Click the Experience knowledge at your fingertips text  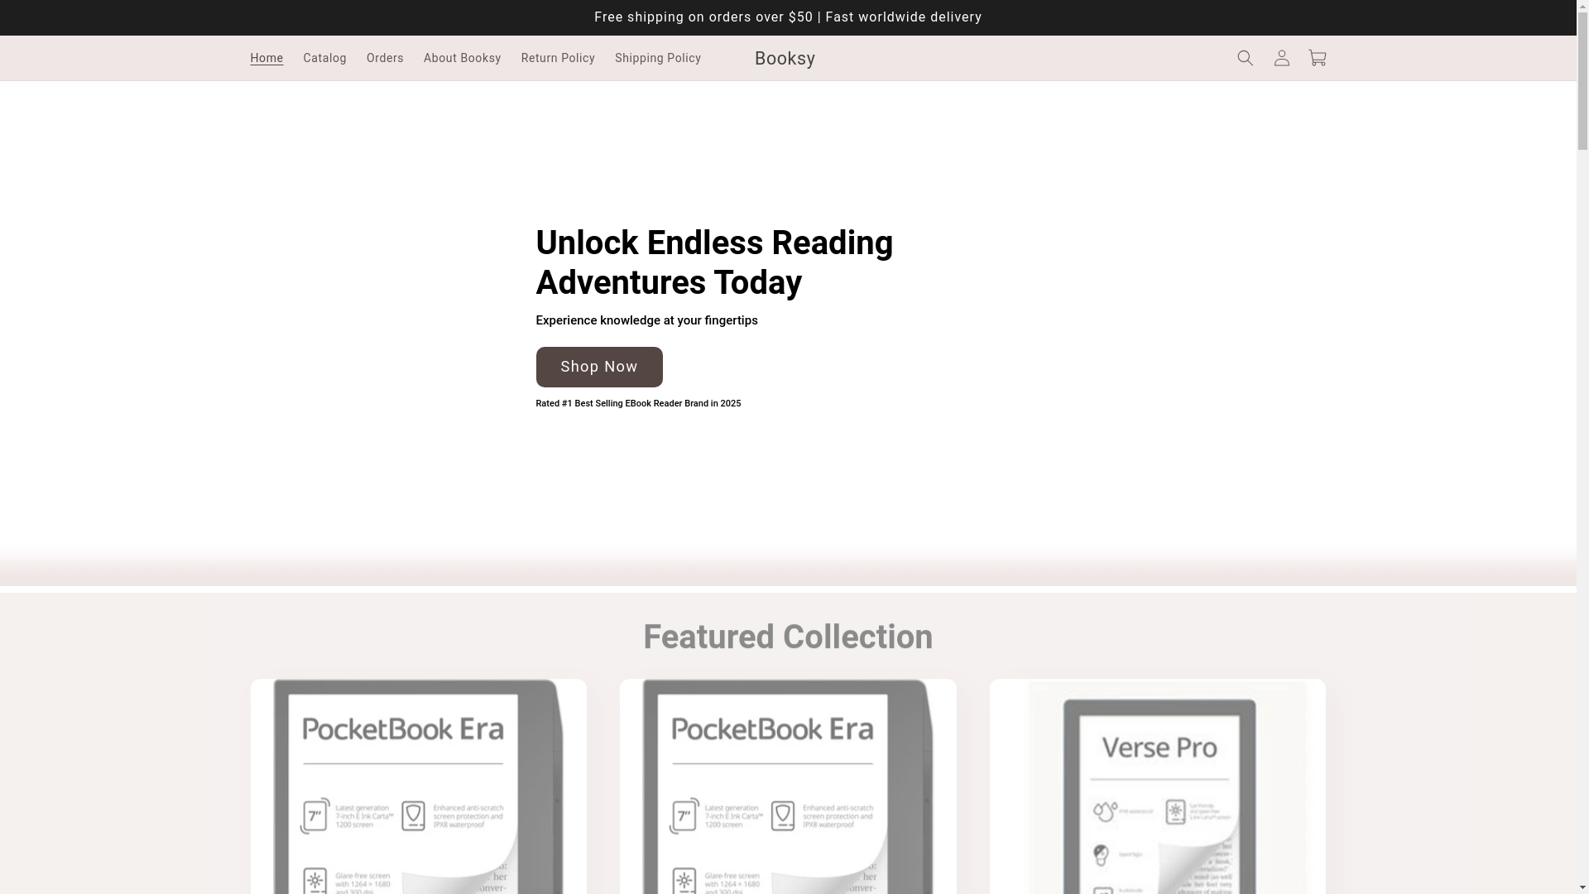(646, 320)
